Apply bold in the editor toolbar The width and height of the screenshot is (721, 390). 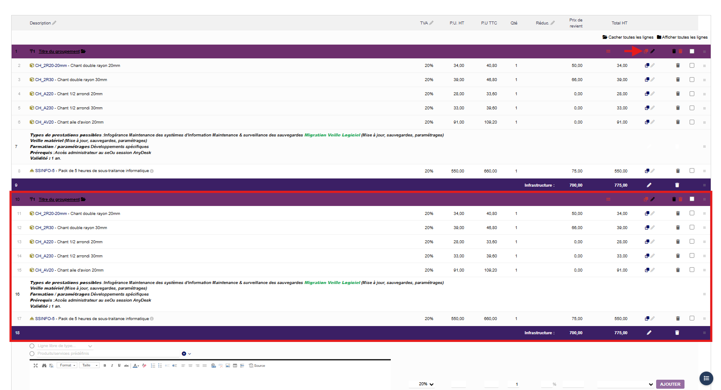click(x=105, y=366)
